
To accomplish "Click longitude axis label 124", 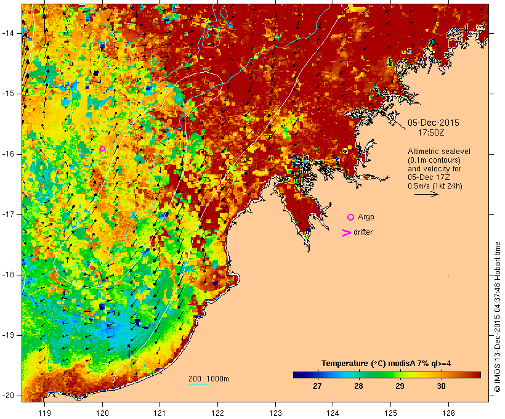I will tap(333, 413).
